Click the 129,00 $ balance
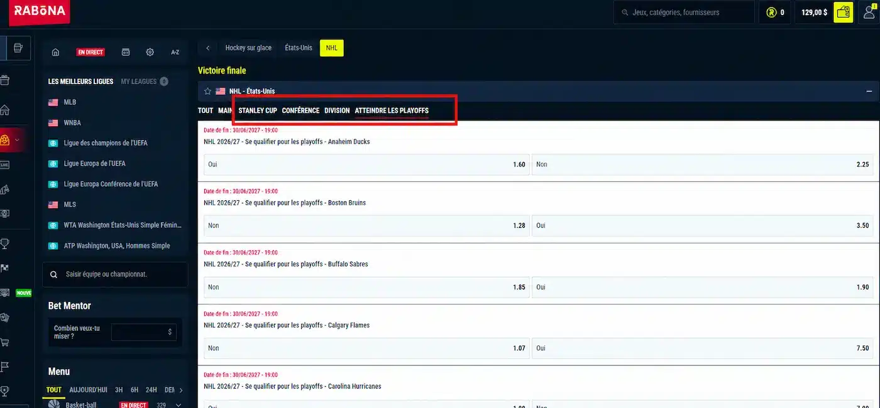880x408 pixels. pyautogui.click(x=815, y=12)
